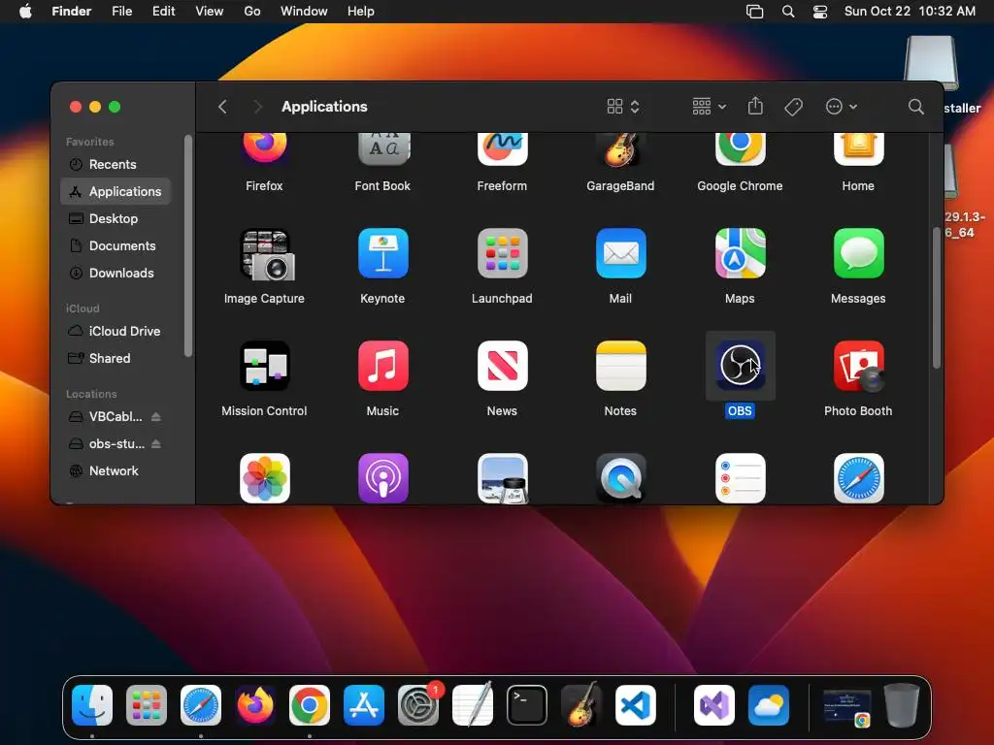Select the Mission Control app icon
The width and height of the screenshot is (994, 745).
pos(264,366)
